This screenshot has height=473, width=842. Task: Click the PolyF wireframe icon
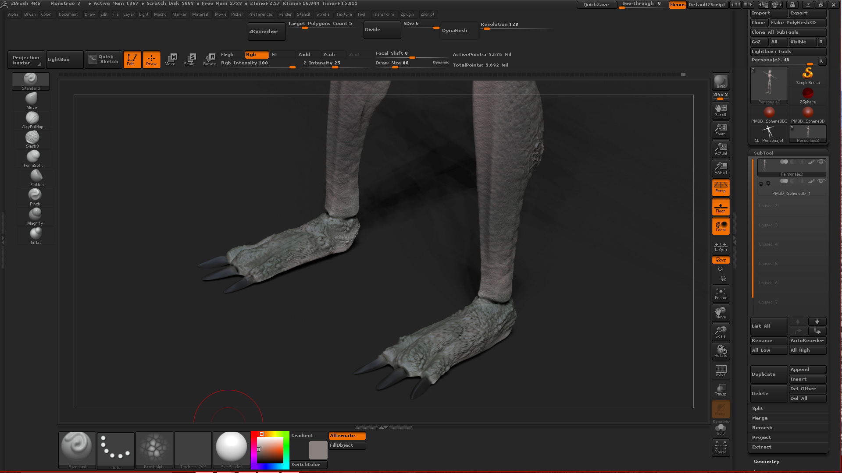(721, 371)
